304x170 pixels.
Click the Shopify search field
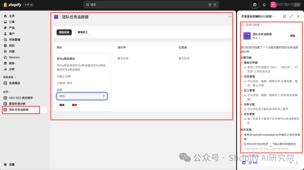coord(151,5)
